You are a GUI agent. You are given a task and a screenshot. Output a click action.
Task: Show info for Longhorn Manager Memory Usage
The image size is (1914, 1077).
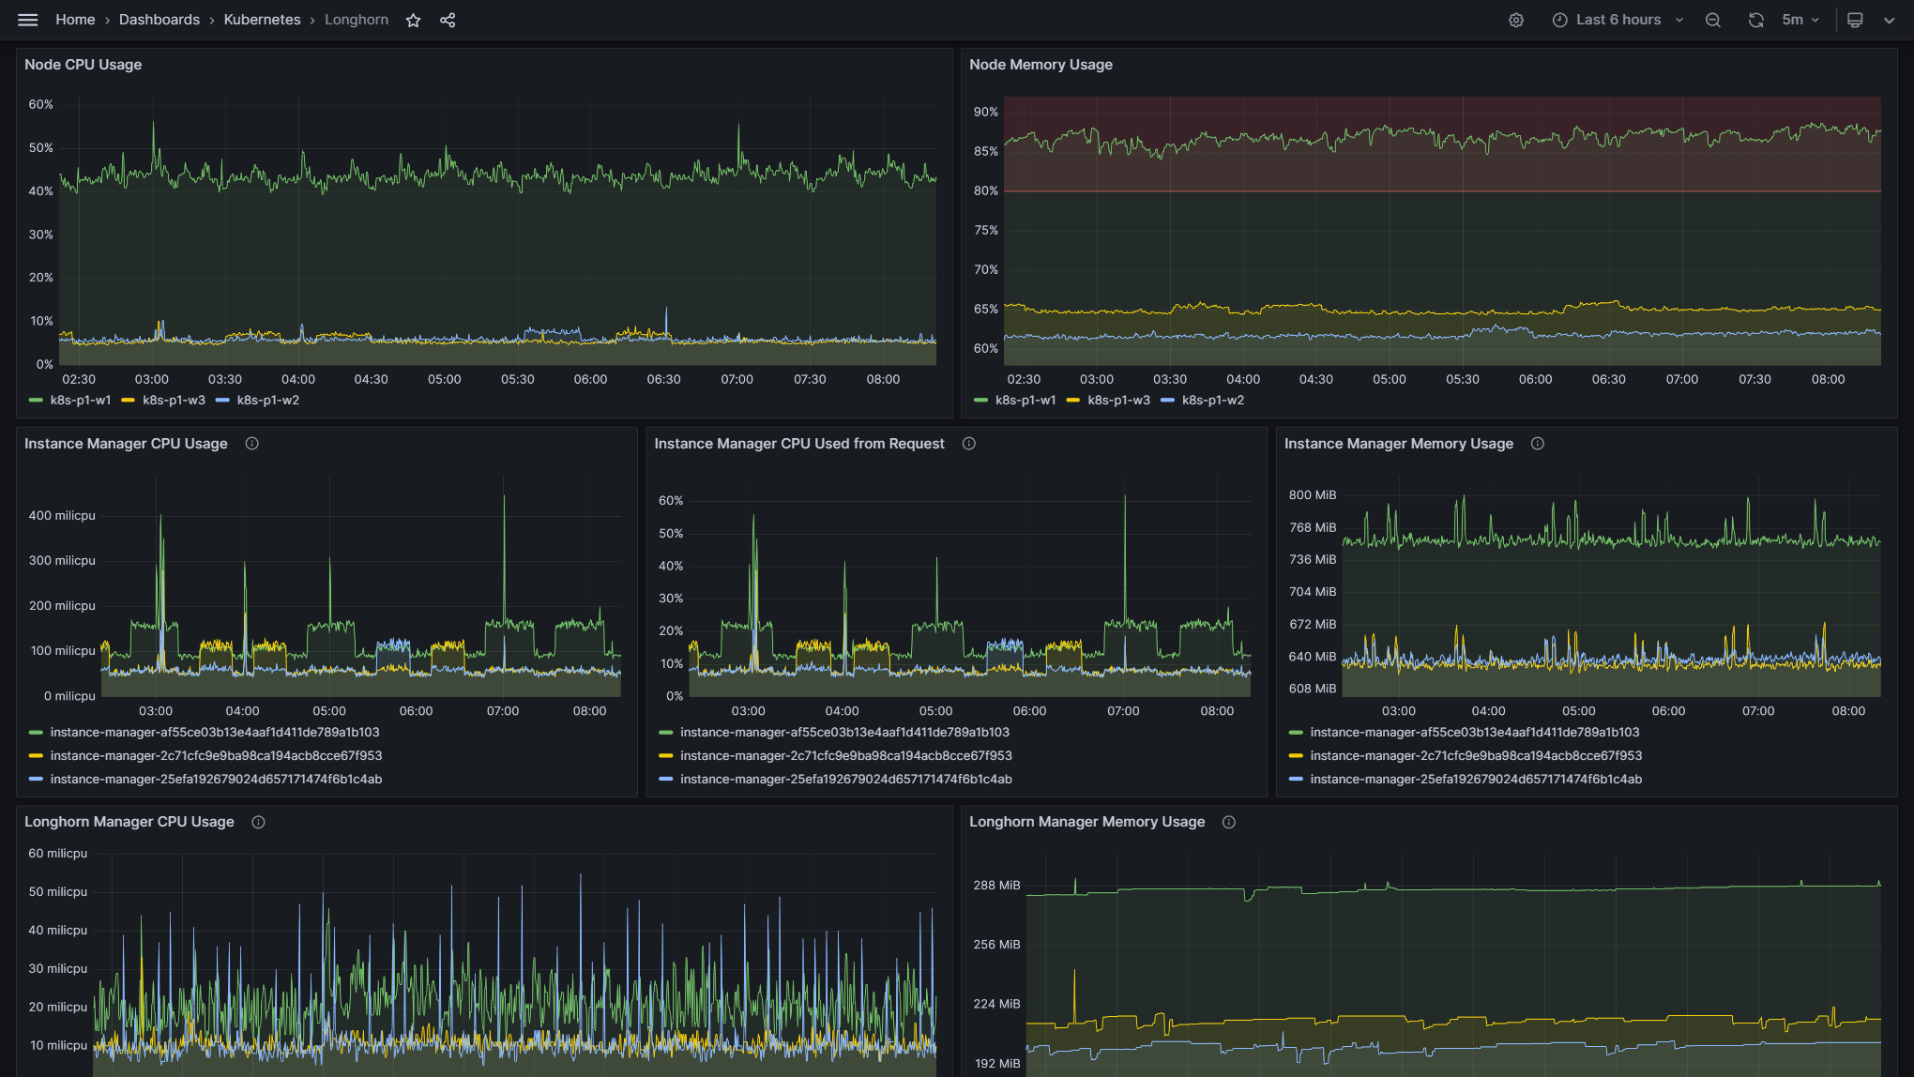tap(1228, 822)
